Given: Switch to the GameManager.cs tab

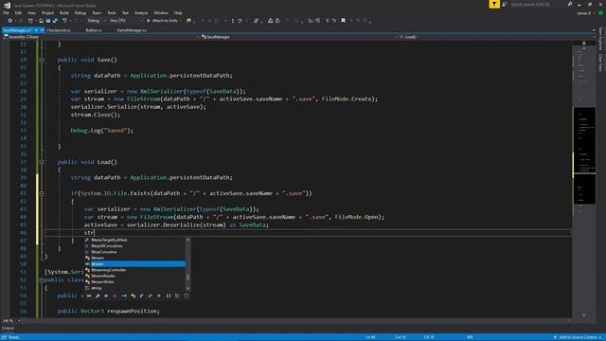Looking at the screenshot, I should pyautogui.click(x=132, y=30).
